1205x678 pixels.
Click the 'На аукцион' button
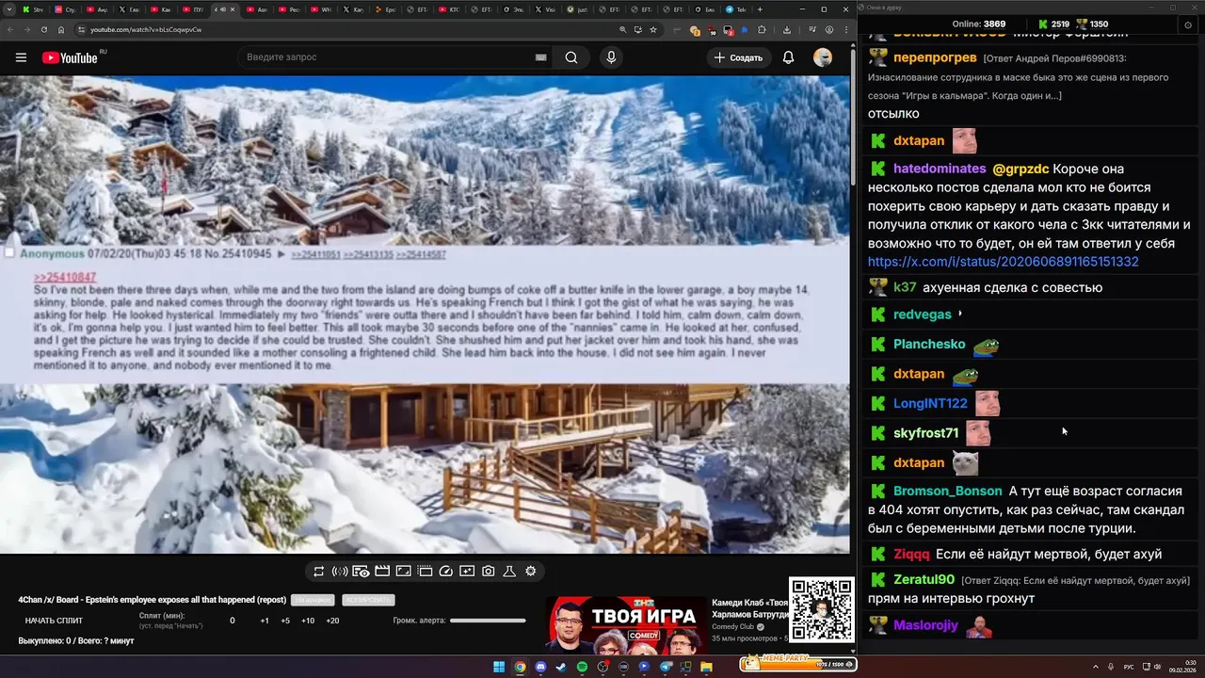313,600
